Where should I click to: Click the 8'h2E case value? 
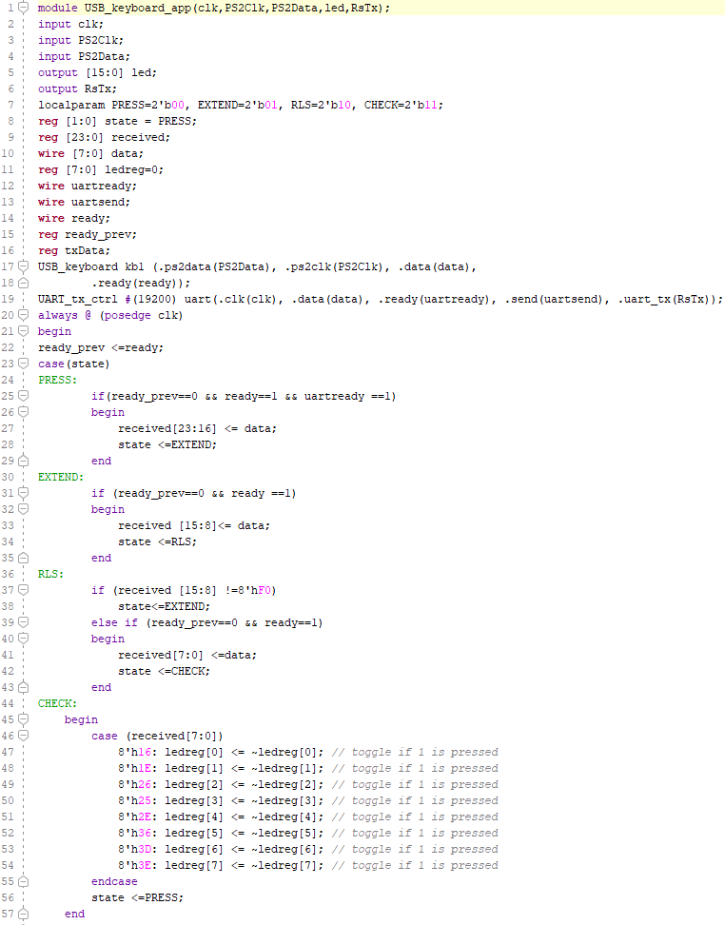pyautogui.click(x=134, y=817)
